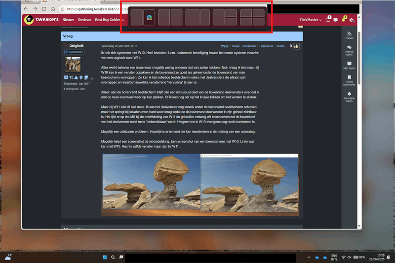Screen dimensions: 395x263
Task: Expand the TheVMaster account dropdown
Action: pyautogui.click(x=311, y=20)
